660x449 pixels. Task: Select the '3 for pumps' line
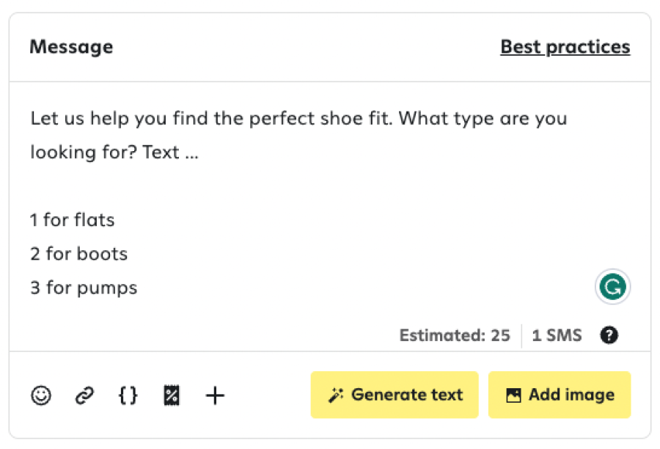coord(84,288)
